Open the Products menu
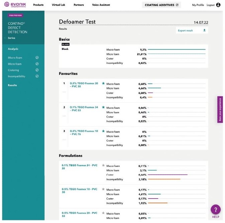Viewport: 225px width, 223px height. point(38,5)
